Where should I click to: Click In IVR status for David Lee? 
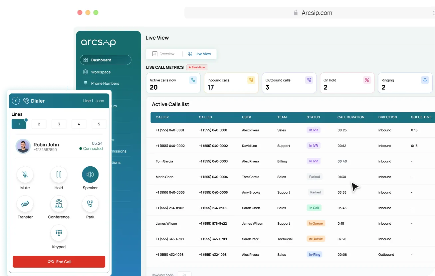click(x=314, y=146)
